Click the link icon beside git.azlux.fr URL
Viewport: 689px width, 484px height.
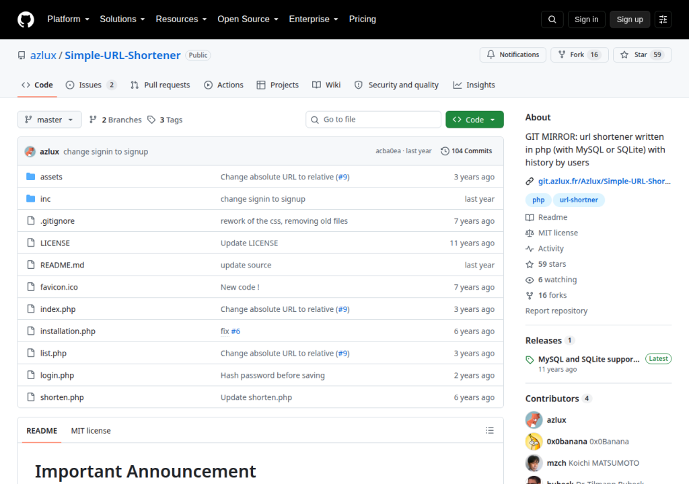[530, 182]
